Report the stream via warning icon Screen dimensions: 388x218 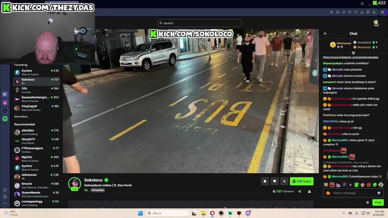click(309, 191)
